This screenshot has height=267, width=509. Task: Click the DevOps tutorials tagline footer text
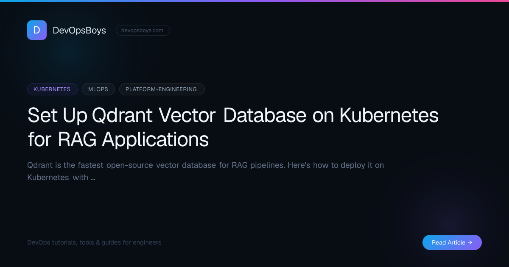coord(94,242)
